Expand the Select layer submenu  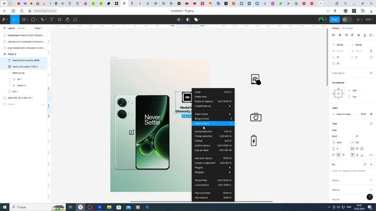(x=213, y=114)
